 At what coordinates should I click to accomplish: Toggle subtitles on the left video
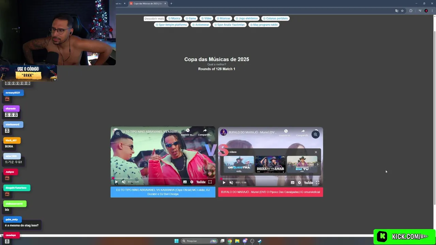click(x=185, y=182)
